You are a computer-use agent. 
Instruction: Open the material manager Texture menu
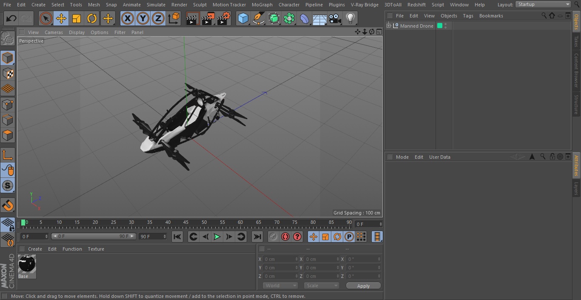(96, 249)
